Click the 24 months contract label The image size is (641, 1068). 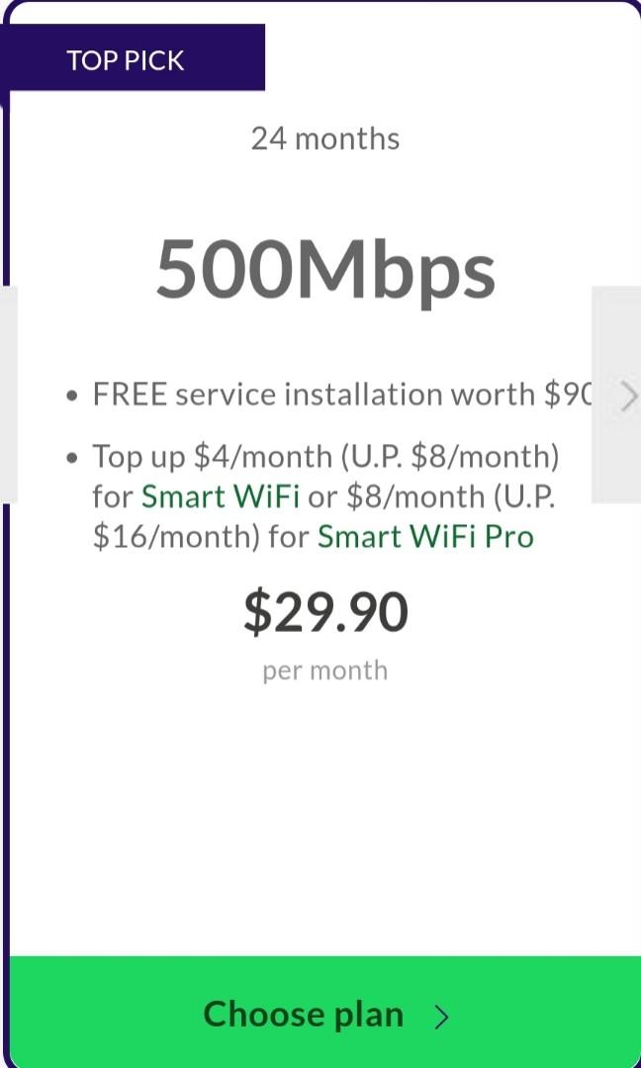(x=324, y=138)
